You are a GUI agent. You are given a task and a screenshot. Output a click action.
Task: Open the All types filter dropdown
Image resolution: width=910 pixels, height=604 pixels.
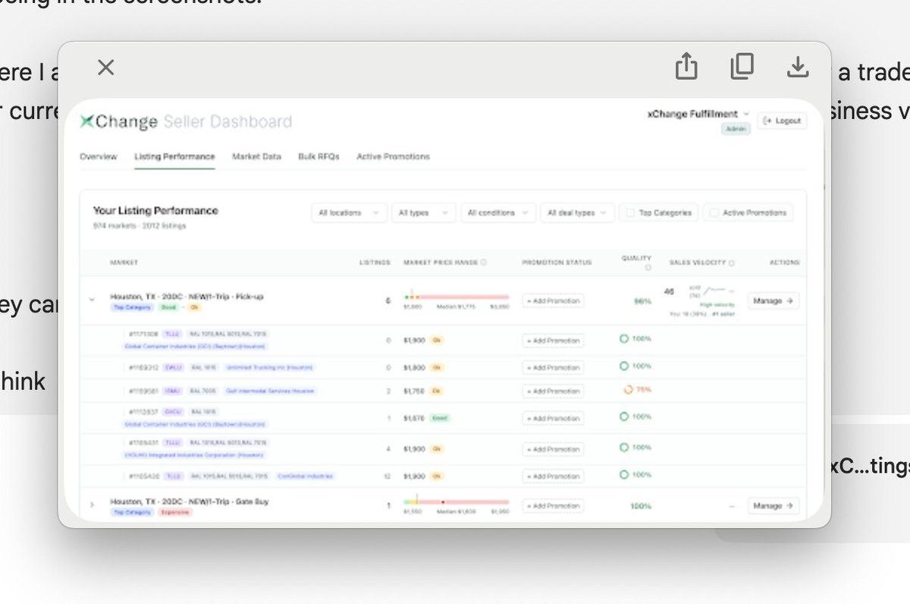(x=423, y=213)
